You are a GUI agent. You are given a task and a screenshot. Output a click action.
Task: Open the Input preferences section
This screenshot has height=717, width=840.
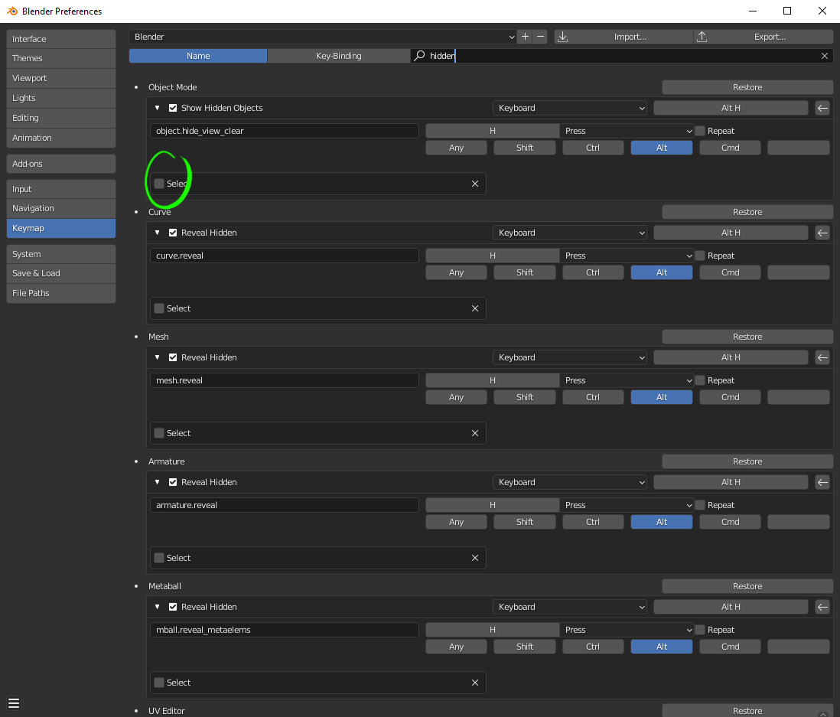[x=60, y=188]
